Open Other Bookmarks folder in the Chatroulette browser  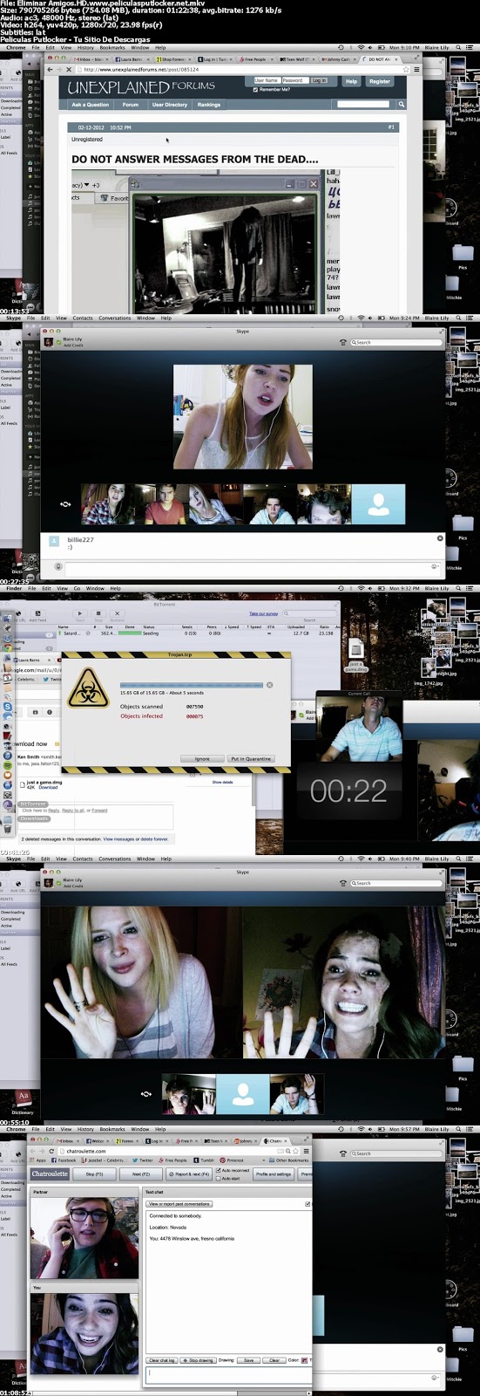click(x=290, y=1160)
